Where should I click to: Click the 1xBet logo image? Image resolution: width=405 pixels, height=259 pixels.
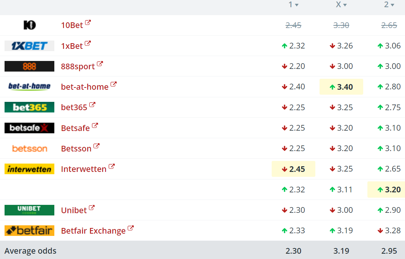point(29,46)
